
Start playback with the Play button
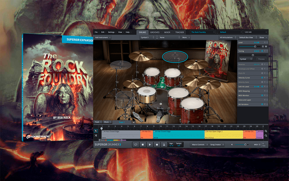click(150, 145)
